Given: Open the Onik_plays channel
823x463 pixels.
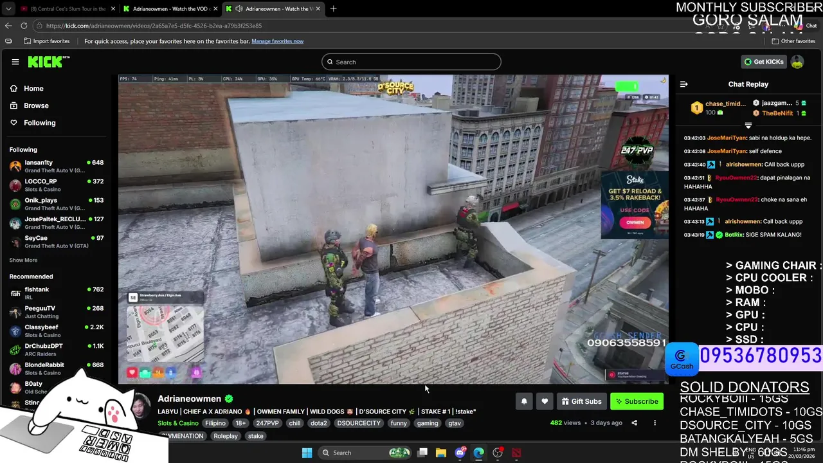Looking at the screenshot, I should coord(57,204).
